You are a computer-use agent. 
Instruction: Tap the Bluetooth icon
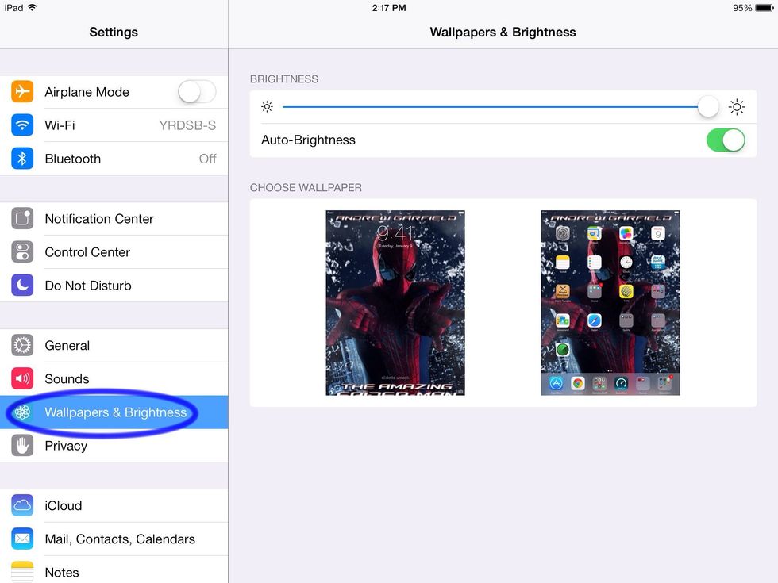coord(21,159)
